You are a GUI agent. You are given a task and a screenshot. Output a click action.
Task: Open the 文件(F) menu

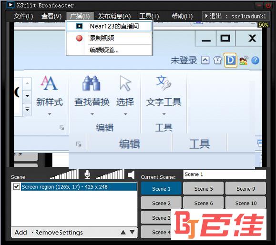[23, 16]
